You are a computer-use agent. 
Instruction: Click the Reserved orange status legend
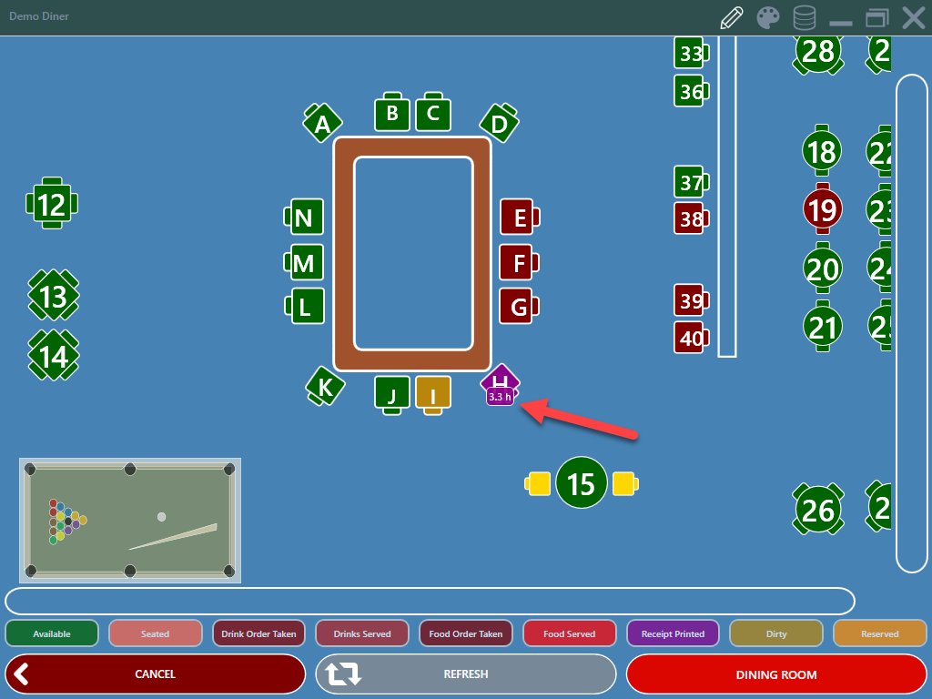(x=880, y=633)
